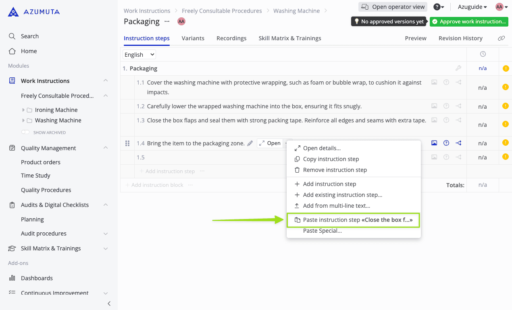
Task: Open the help question mark menu
Action: click(439, 7)
